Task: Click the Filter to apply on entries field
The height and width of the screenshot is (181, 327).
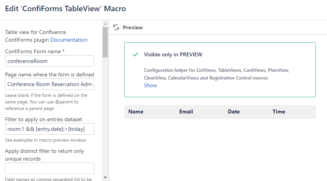Action: tap(50, 129)
